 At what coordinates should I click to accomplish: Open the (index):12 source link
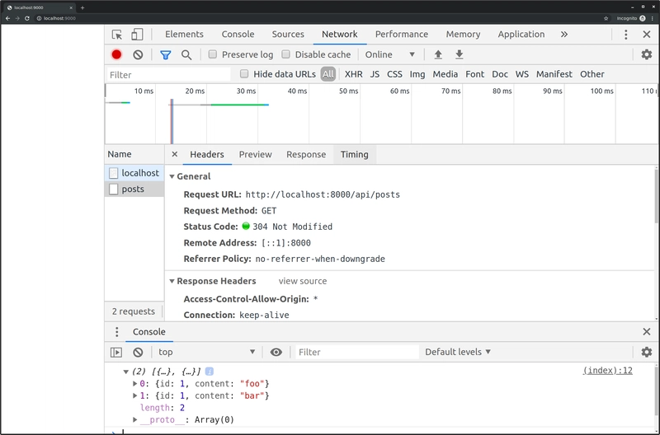click(x=607, y=370)
